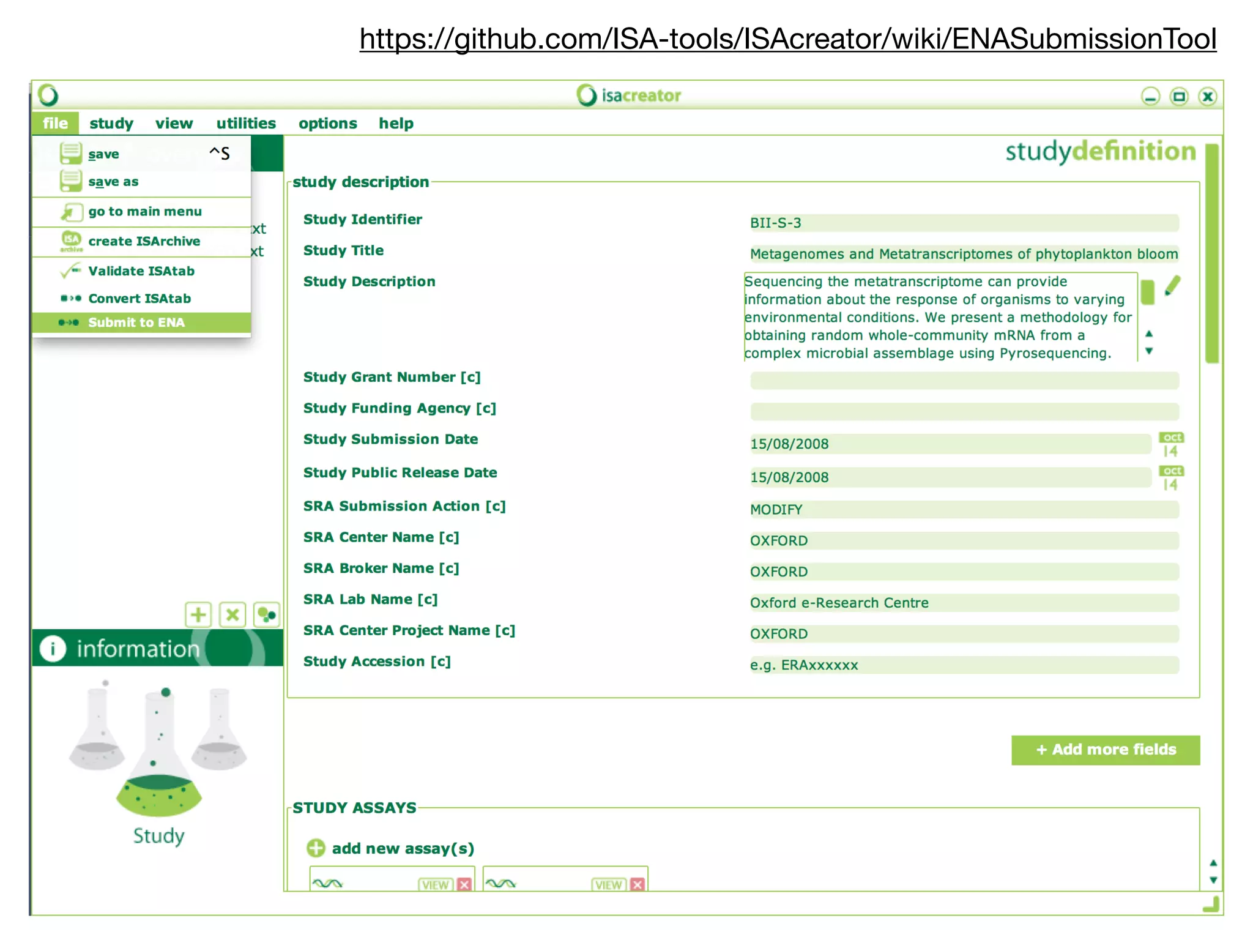1253x940 pixels.
Task: Click VIEW on the first assay
Action: click(x=436, y=884)
